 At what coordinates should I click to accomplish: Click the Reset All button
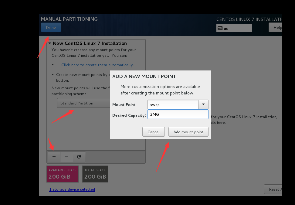coord(273,190)
